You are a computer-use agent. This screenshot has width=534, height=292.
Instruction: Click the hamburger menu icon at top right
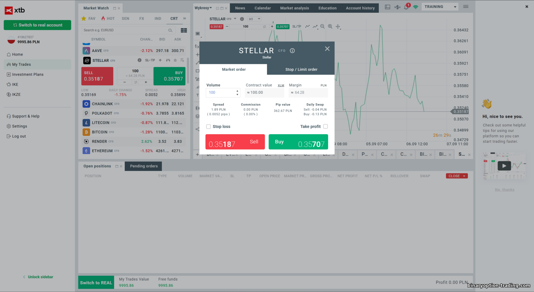click(466, 7)
